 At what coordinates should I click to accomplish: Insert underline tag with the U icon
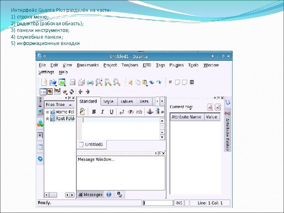pyautogui.click(x=112, y=112)
